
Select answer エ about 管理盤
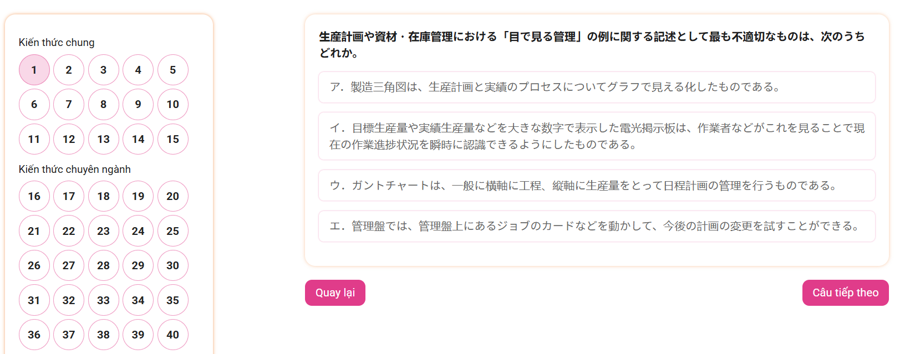coord(596,226)
